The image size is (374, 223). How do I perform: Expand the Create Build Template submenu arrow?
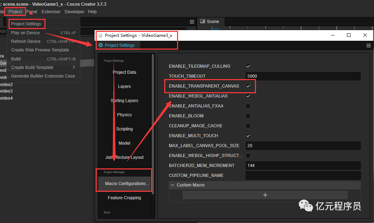(74, 67)
